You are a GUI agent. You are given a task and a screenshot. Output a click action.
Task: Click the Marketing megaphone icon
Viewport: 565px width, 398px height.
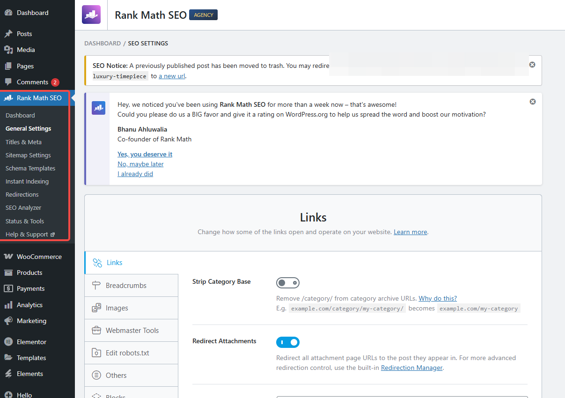[x=8, y=321]
